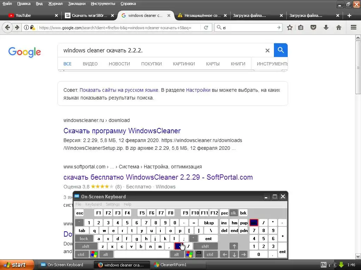The image size is (361, 270).
Task: Close the YouTube tab
Action: click(x=56, y=15)
